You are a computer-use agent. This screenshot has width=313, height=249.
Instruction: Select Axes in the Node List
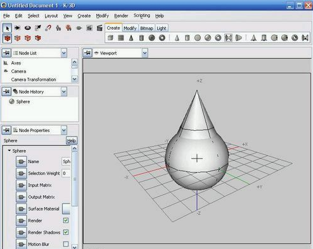16,63
